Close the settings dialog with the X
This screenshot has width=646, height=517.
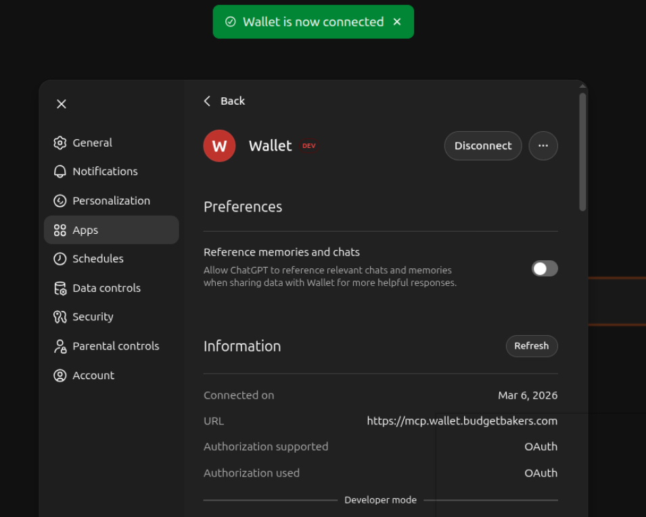(x=61, y=103)
